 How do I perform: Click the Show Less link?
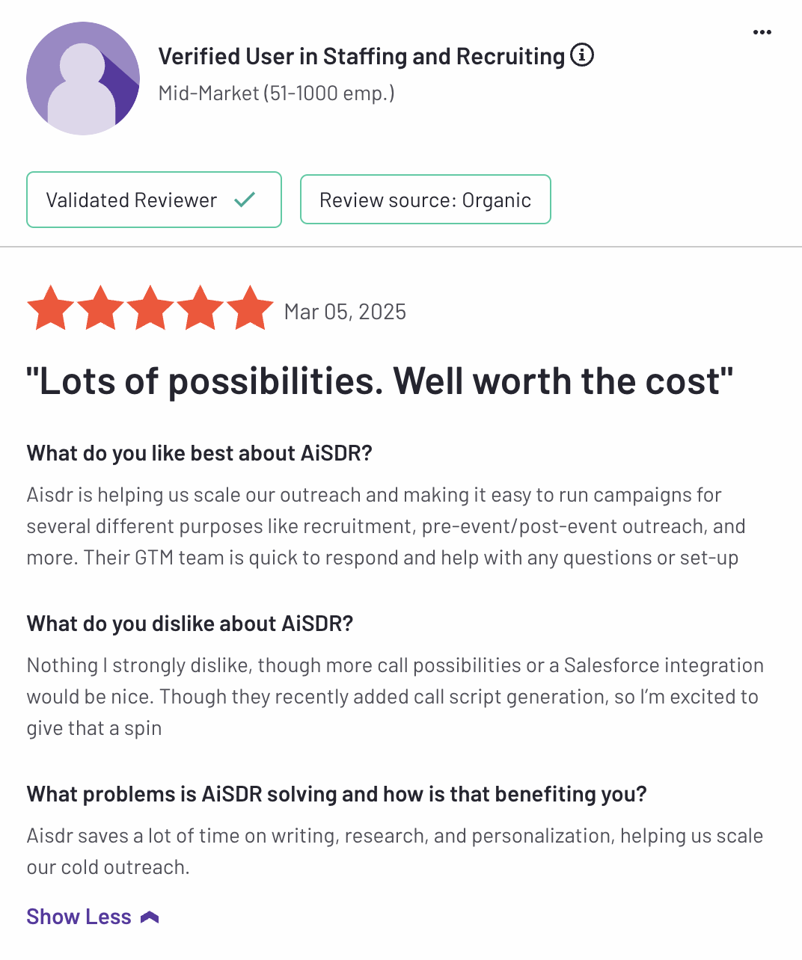click(79, 917)
